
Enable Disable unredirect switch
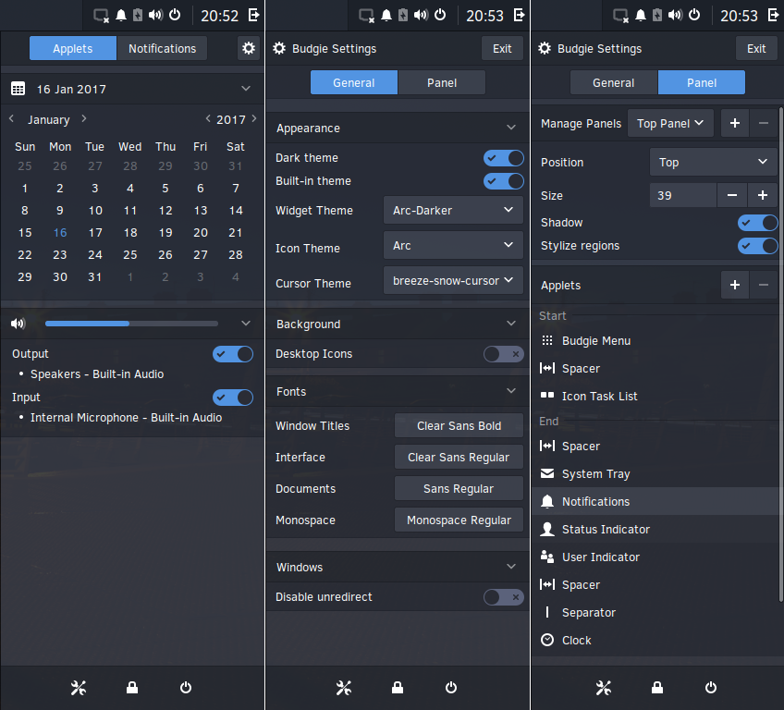click(504, 597)
